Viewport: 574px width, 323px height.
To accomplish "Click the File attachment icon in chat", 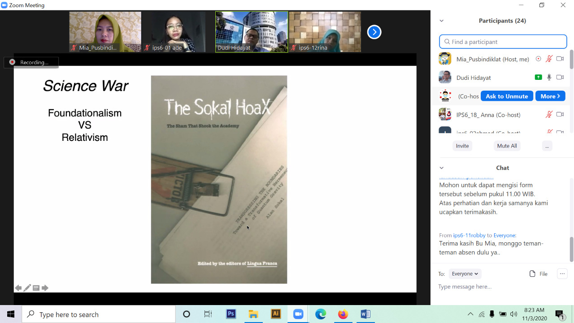I will [x=533, y=274].
